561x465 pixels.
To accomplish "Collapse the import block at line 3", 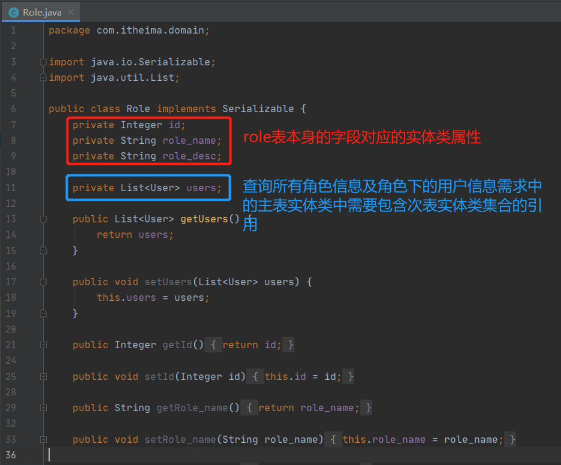I will point(43,62).
